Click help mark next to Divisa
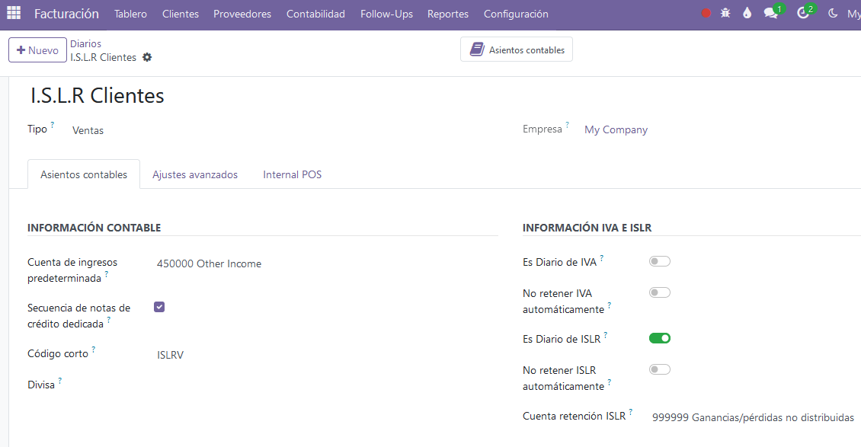861x447 pixels. point(60,381)
